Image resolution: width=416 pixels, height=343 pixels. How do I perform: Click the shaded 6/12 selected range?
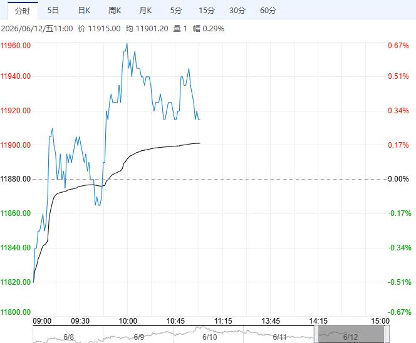click(x=351, y=334)
